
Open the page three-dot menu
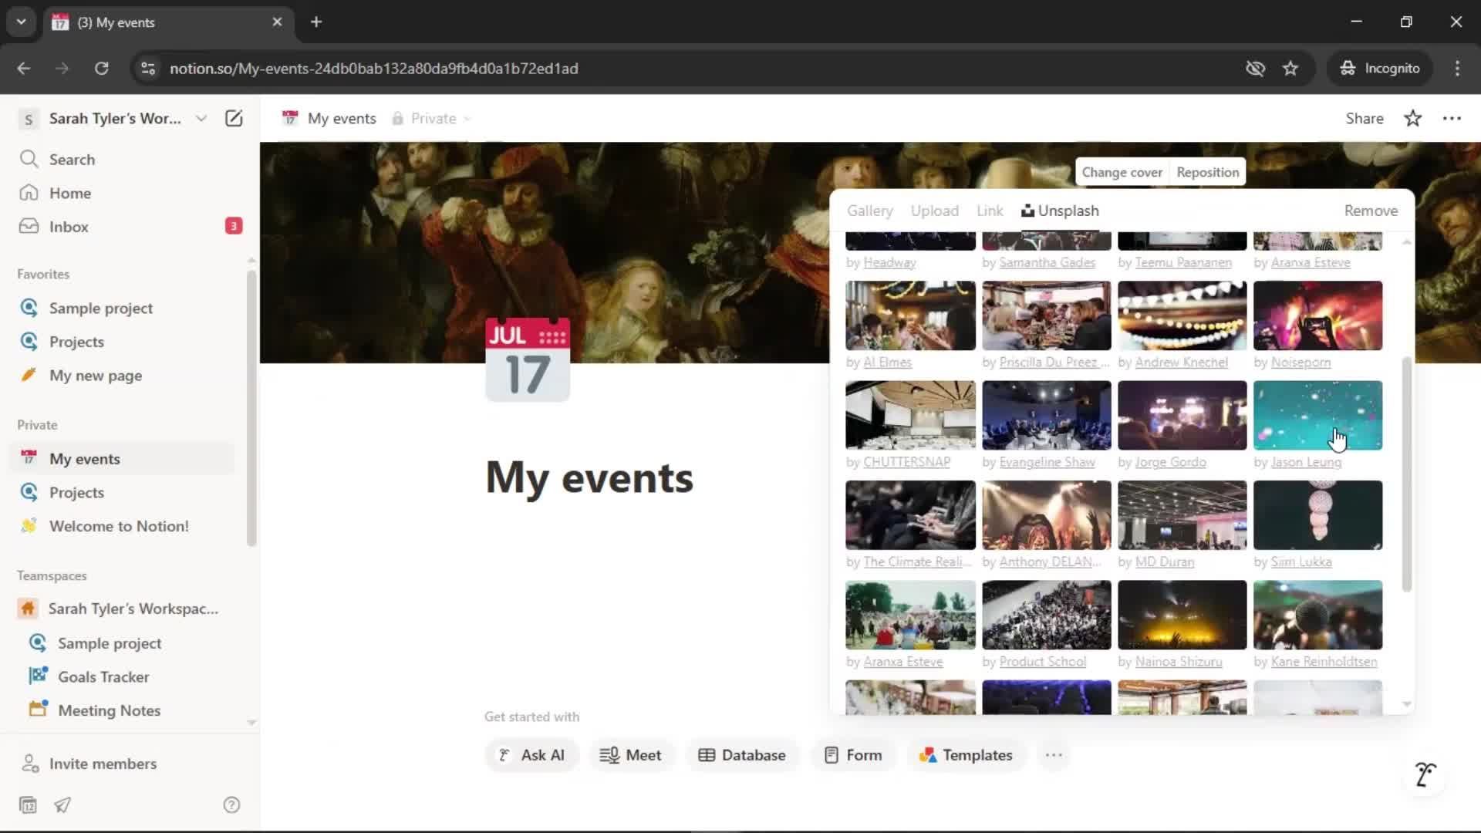pos(1452,118)
